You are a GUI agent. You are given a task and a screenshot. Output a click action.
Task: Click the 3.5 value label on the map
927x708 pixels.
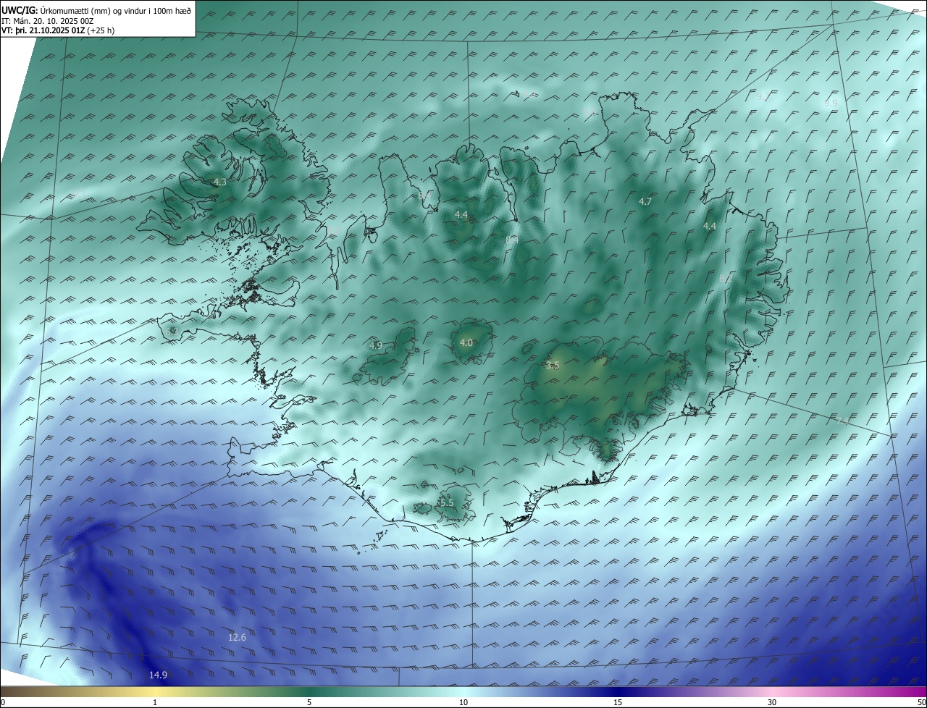(553, 366)
